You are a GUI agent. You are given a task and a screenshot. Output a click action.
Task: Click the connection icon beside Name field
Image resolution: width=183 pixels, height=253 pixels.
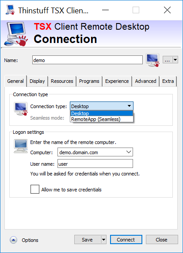click(152, 60)
